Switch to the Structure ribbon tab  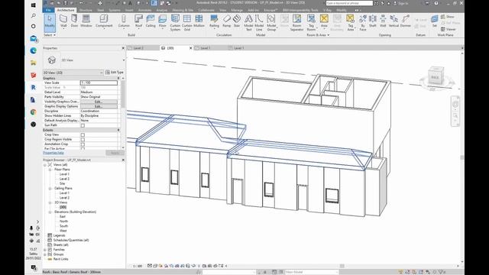point(86,10)
